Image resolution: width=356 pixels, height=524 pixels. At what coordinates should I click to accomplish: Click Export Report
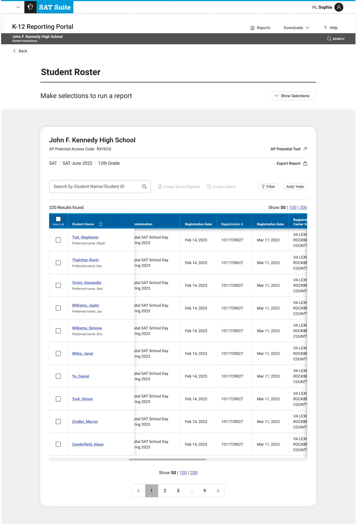(292, 163)
